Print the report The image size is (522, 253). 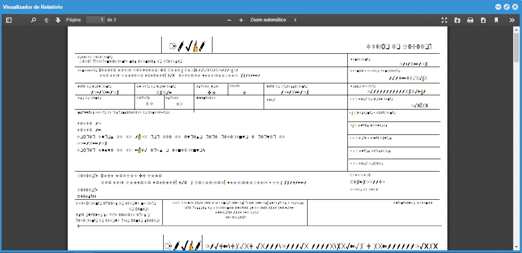click(x=470, y=20)
